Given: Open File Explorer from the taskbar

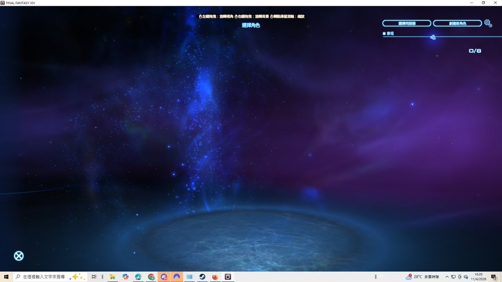Looking at the screenshot, I should [x=113, y=277].
